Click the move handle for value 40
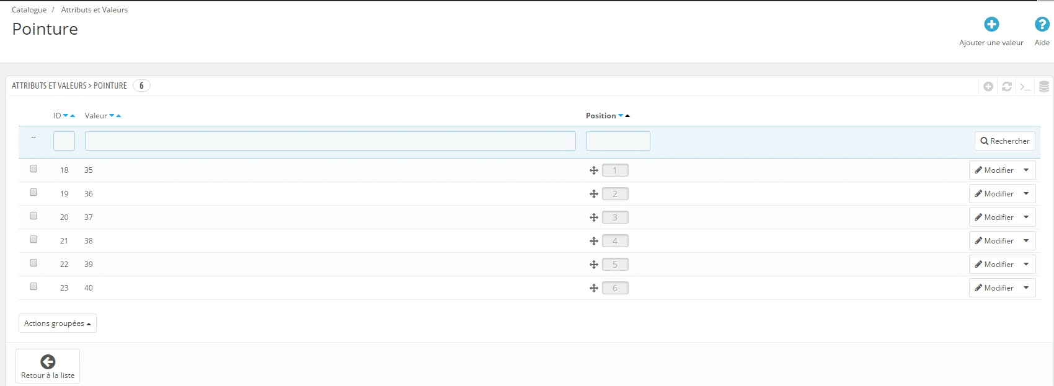 point(594,288)
